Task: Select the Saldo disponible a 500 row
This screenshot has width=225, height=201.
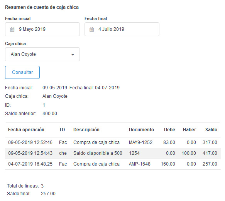Action: [x=113, y=153]
